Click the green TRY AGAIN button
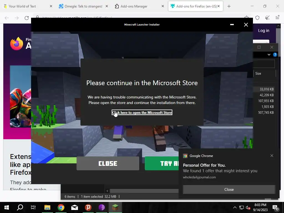This screenshot has width=284, height=213. pyautogui.click(x=162, y=163)
